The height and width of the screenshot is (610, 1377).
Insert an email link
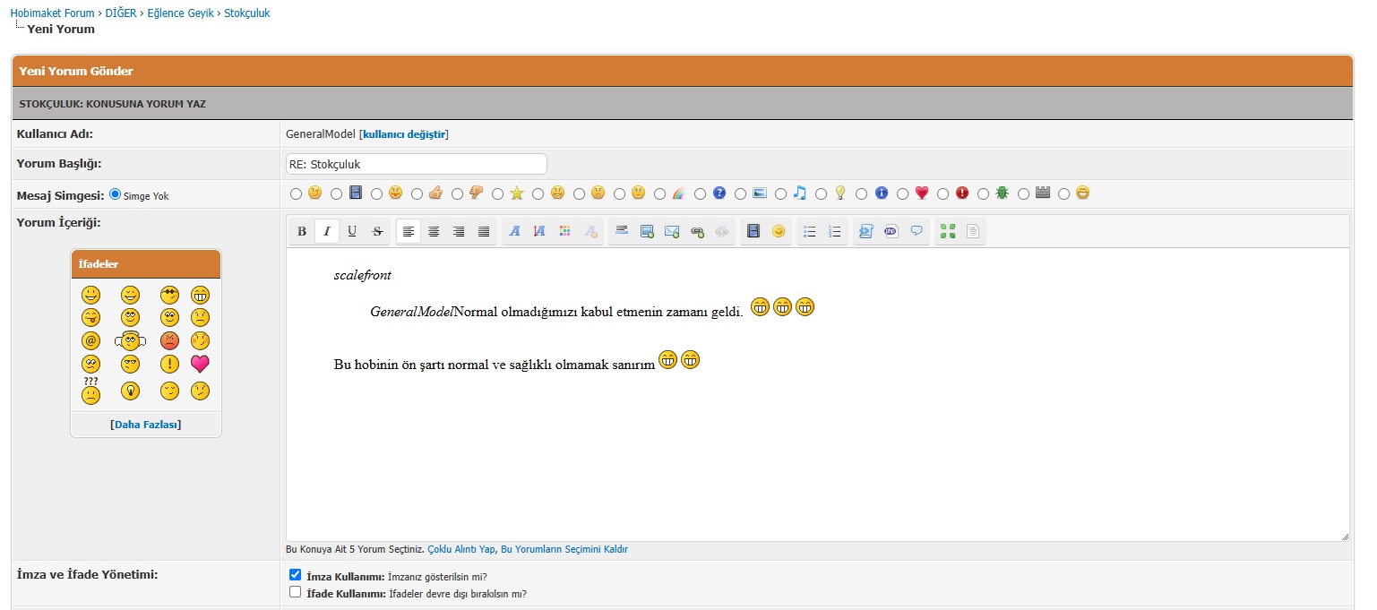tap(672, 232)
